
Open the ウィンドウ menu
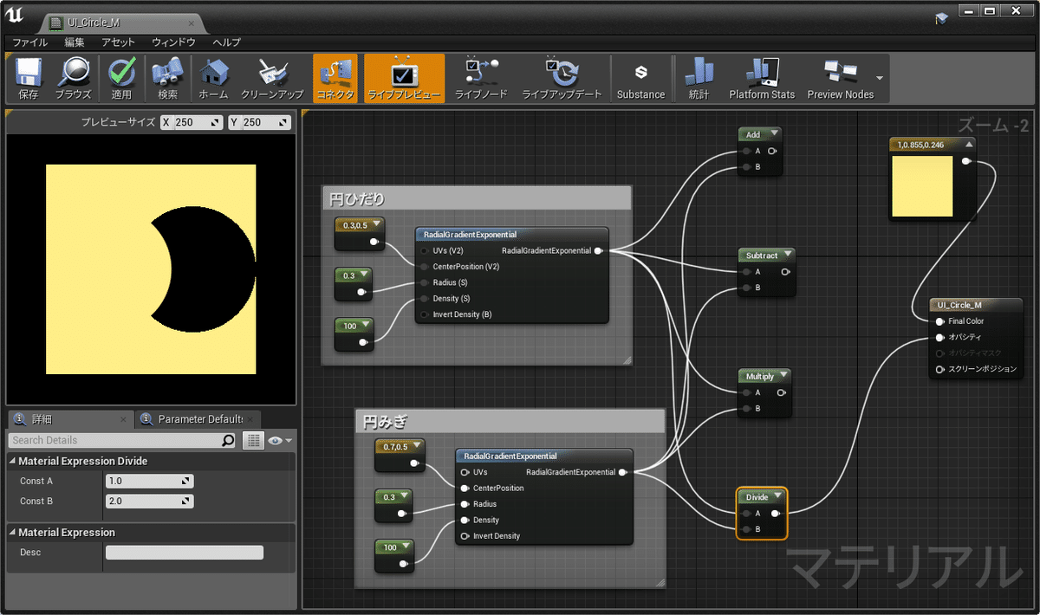point(174,42)
